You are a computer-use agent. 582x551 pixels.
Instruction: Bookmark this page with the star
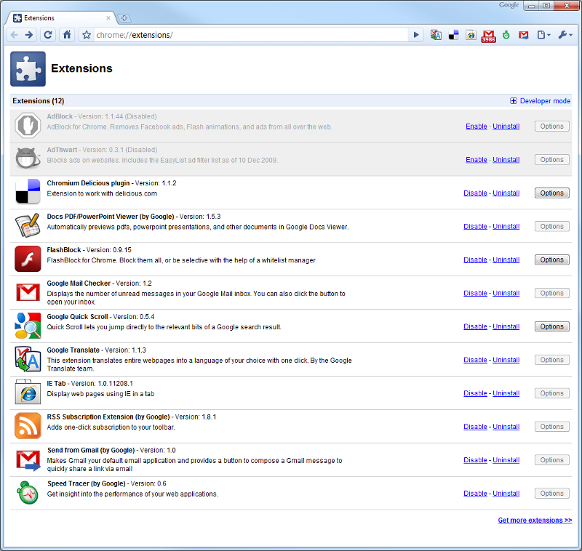pos(87,35)
